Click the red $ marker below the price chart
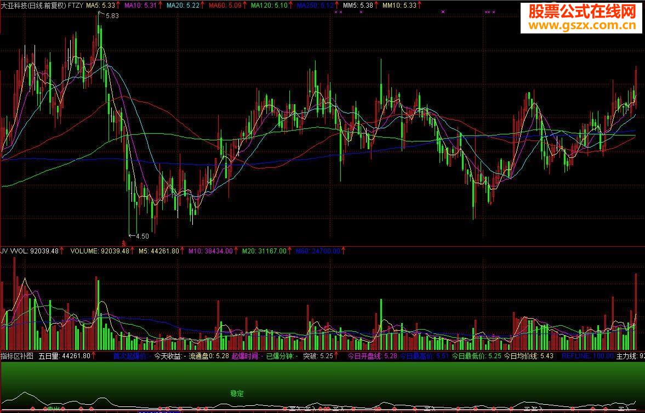Viewport: 645px width, 413px height. pos(123,244)
